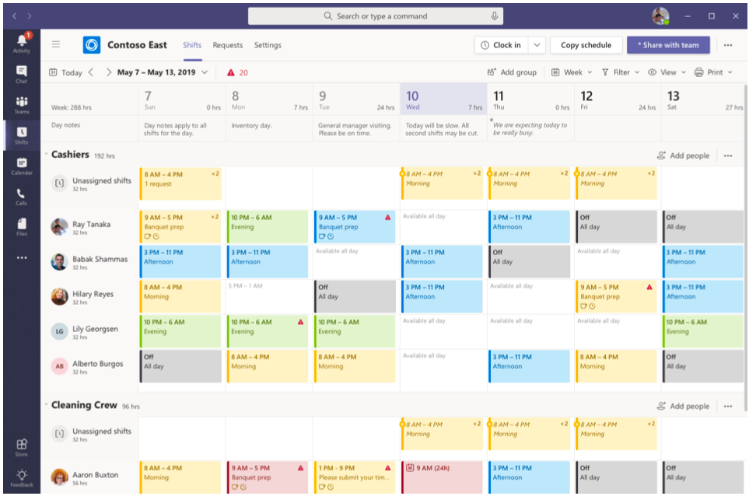
Task: Open more options for Cashiers group
Action: [x=728, y=155]
